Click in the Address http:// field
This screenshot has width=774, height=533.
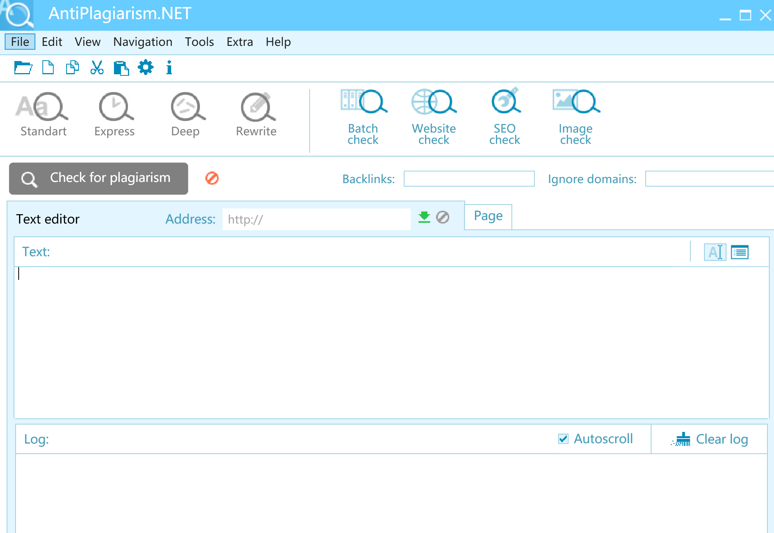coord(317,219)
